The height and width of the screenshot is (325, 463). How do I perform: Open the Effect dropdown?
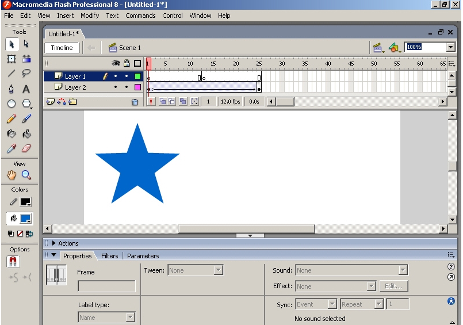(x=371, y=286)
